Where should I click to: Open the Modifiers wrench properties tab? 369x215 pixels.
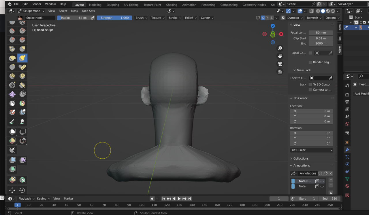click(347, 150)
